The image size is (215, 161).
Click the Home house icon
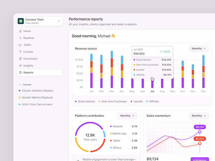click(x=20, y=31)
